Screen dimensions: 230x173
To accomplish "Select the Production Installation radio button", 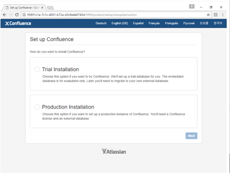I will [37, 107].
